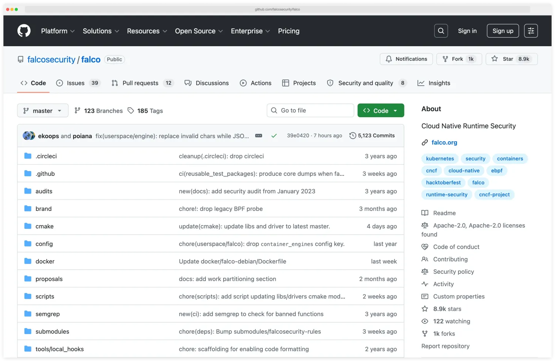Viewport: 555px width, 361px height.
Task: Click the audits folder icon
Action: tap(28, 191)
